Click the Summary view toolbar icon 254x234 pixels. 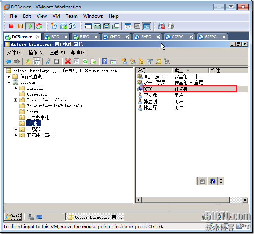(128, 26)
